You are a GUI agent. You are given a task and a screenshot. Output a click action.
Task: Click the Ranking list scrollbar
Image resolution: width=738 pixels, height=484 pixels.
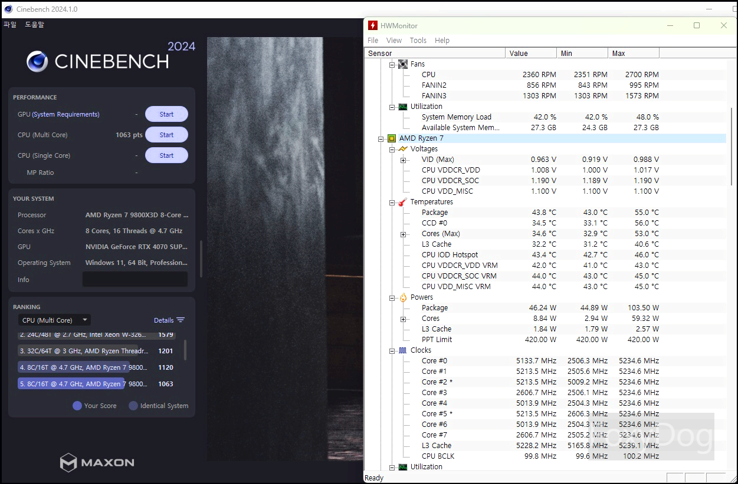click(185, 350)
